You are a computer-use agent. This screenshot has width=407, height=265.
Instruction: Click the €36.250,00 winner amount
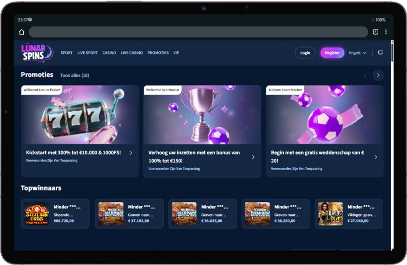pos(285,221)
